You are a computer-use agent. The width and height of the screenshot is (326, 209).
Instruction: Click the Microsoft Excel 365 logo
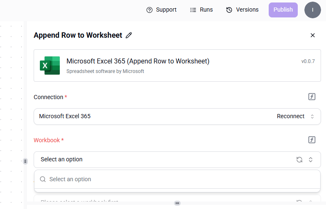(x=50, y=66)
